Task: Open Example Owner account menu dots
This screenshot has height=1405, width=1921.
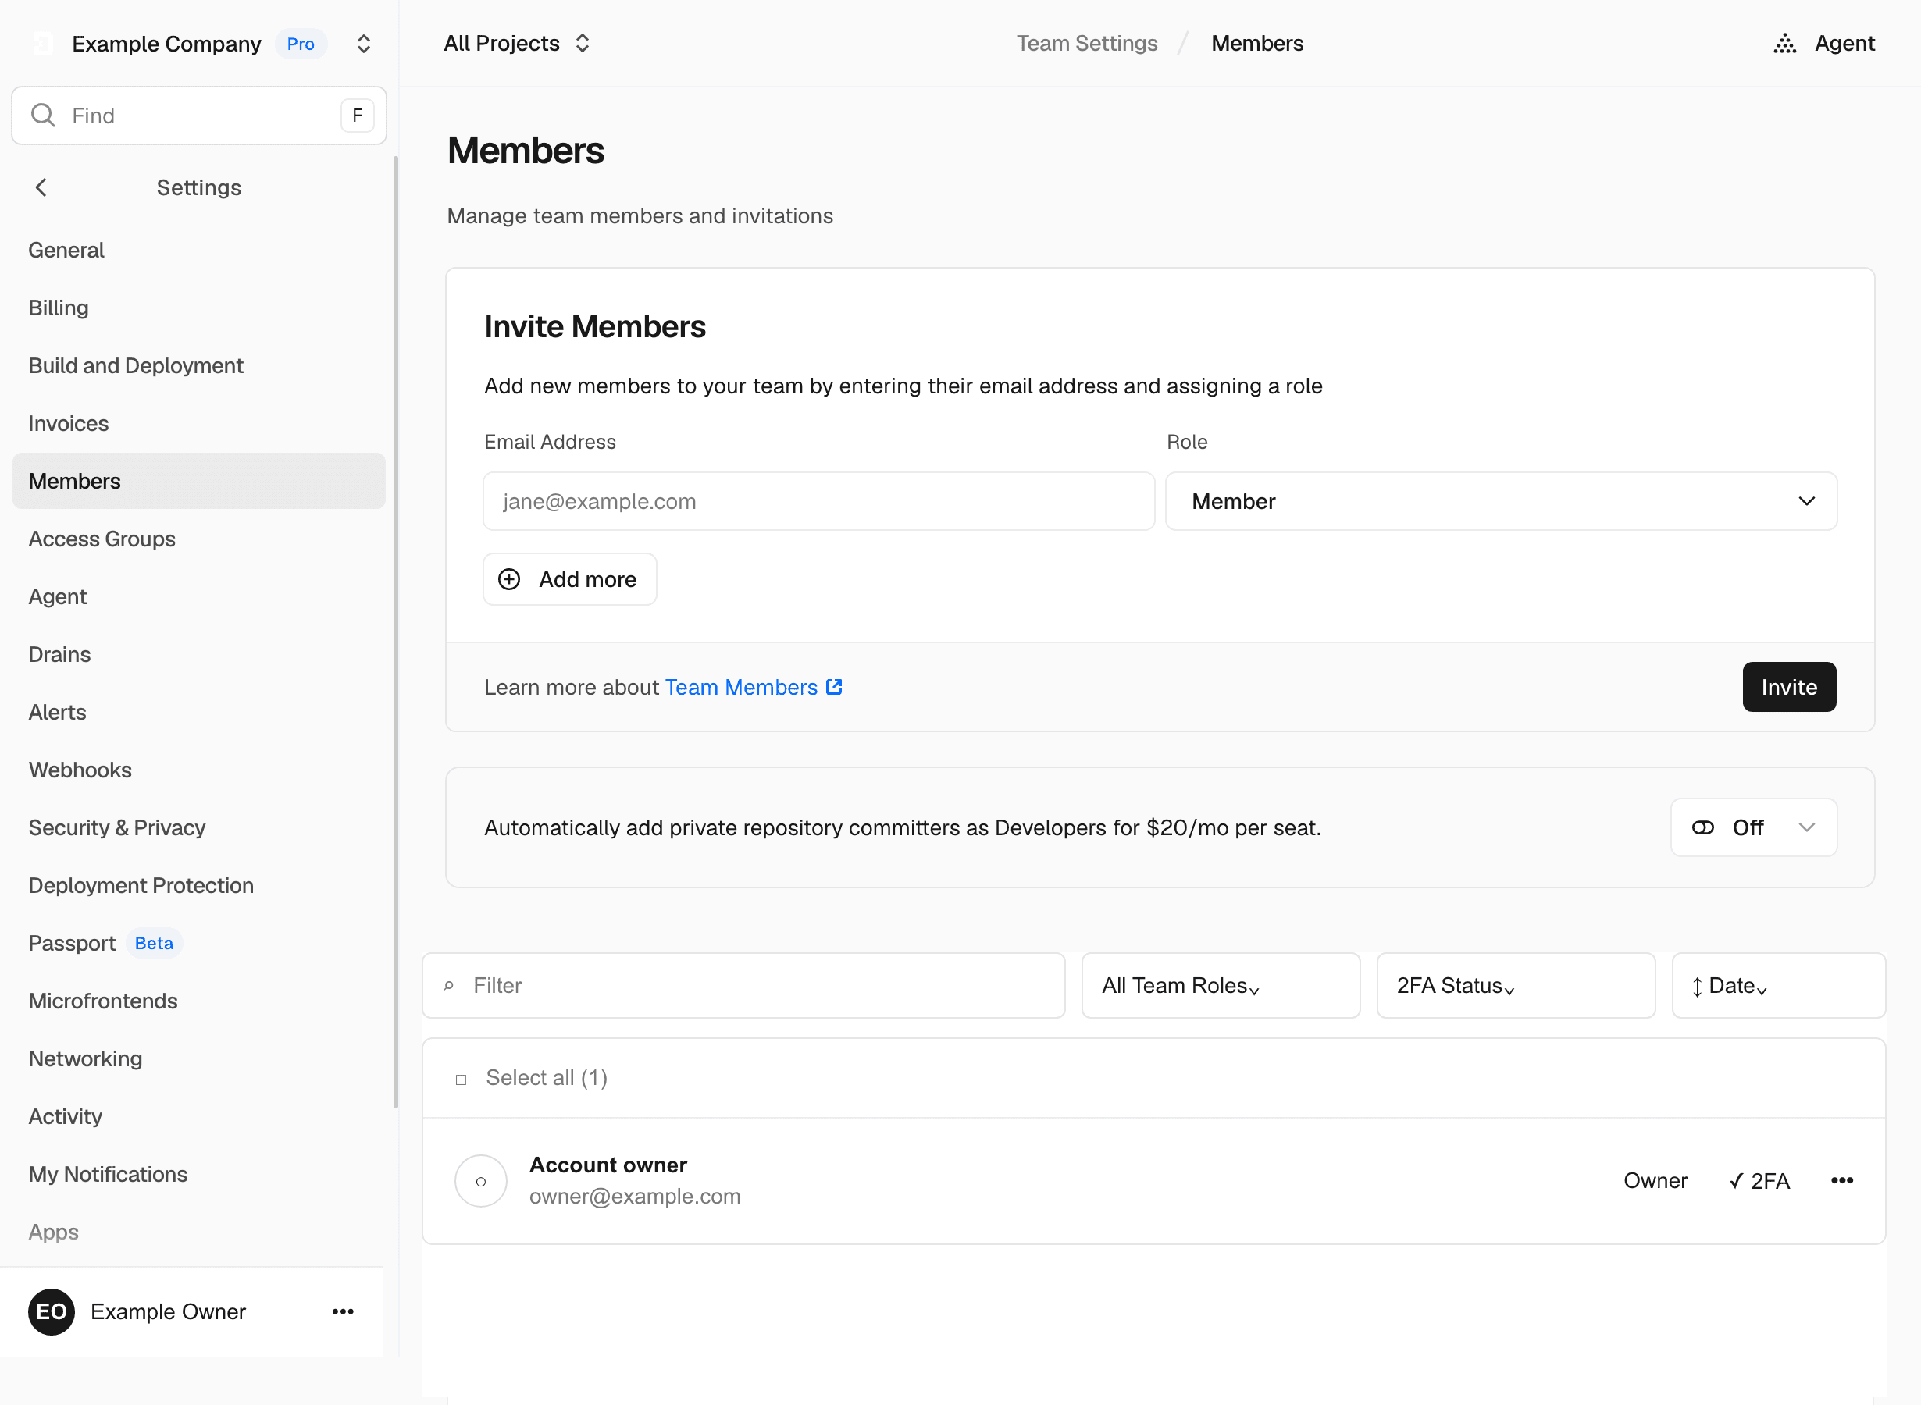Action: 343,1312
